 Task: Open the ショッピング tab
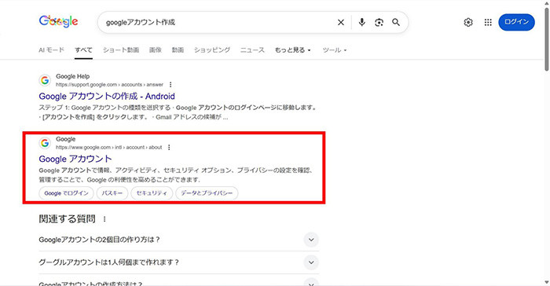(212, 49)
